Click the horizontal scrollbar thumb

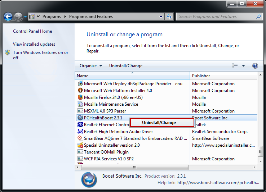point(135,167)
